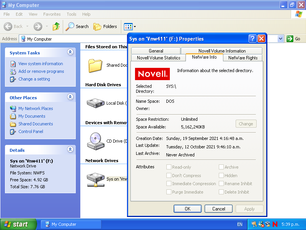Toggle the Read-only checkbox
The width and height of the screenshot is (306, 230).
coord(169,167)
